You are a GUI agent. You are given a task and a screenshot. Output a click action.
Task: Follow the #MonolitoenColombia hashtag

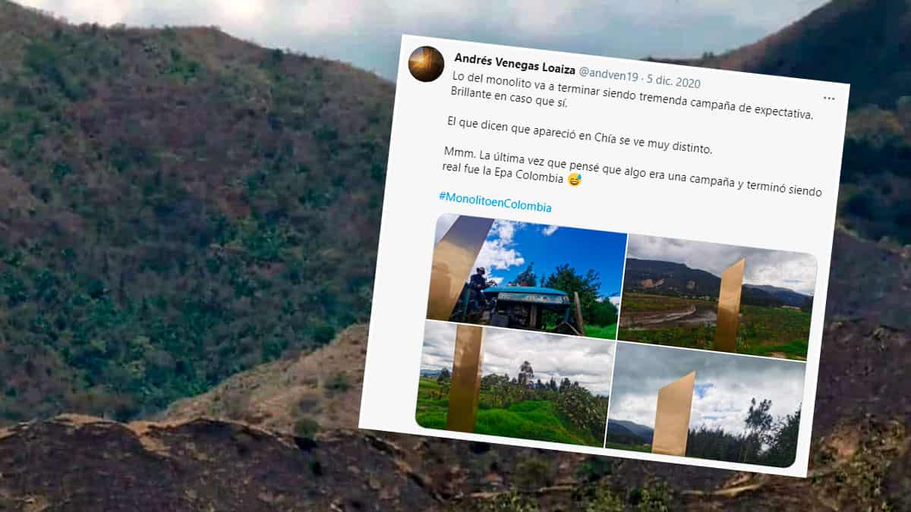click(x=495, y=202)
